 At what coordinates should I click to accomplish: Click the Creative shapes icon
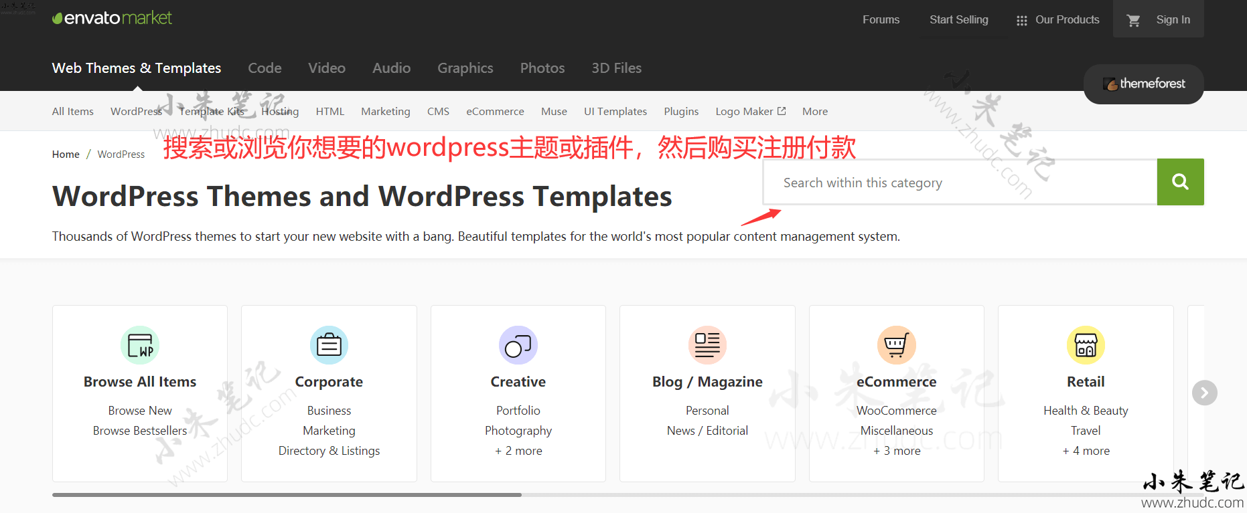(518, 345)
